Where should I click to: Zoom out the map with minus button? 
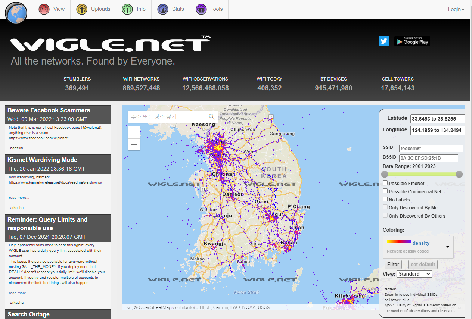point(134,144)
